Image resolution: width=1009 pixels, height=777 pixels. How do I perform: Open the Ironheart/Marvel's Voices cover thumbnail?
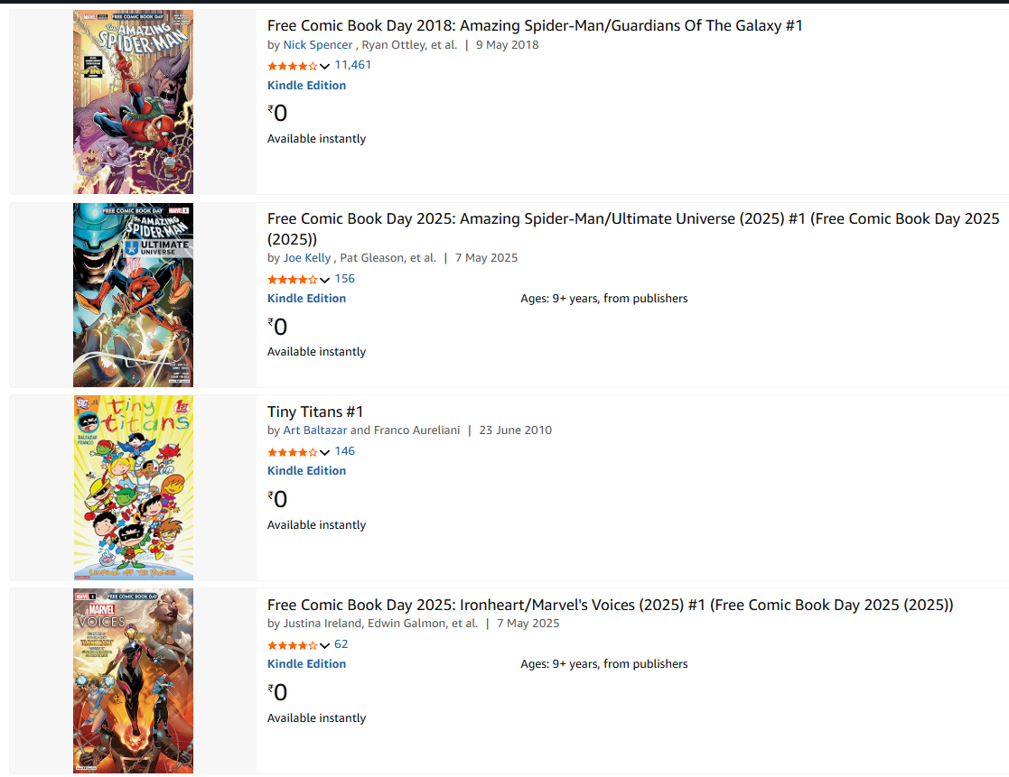tap(134, 680)
